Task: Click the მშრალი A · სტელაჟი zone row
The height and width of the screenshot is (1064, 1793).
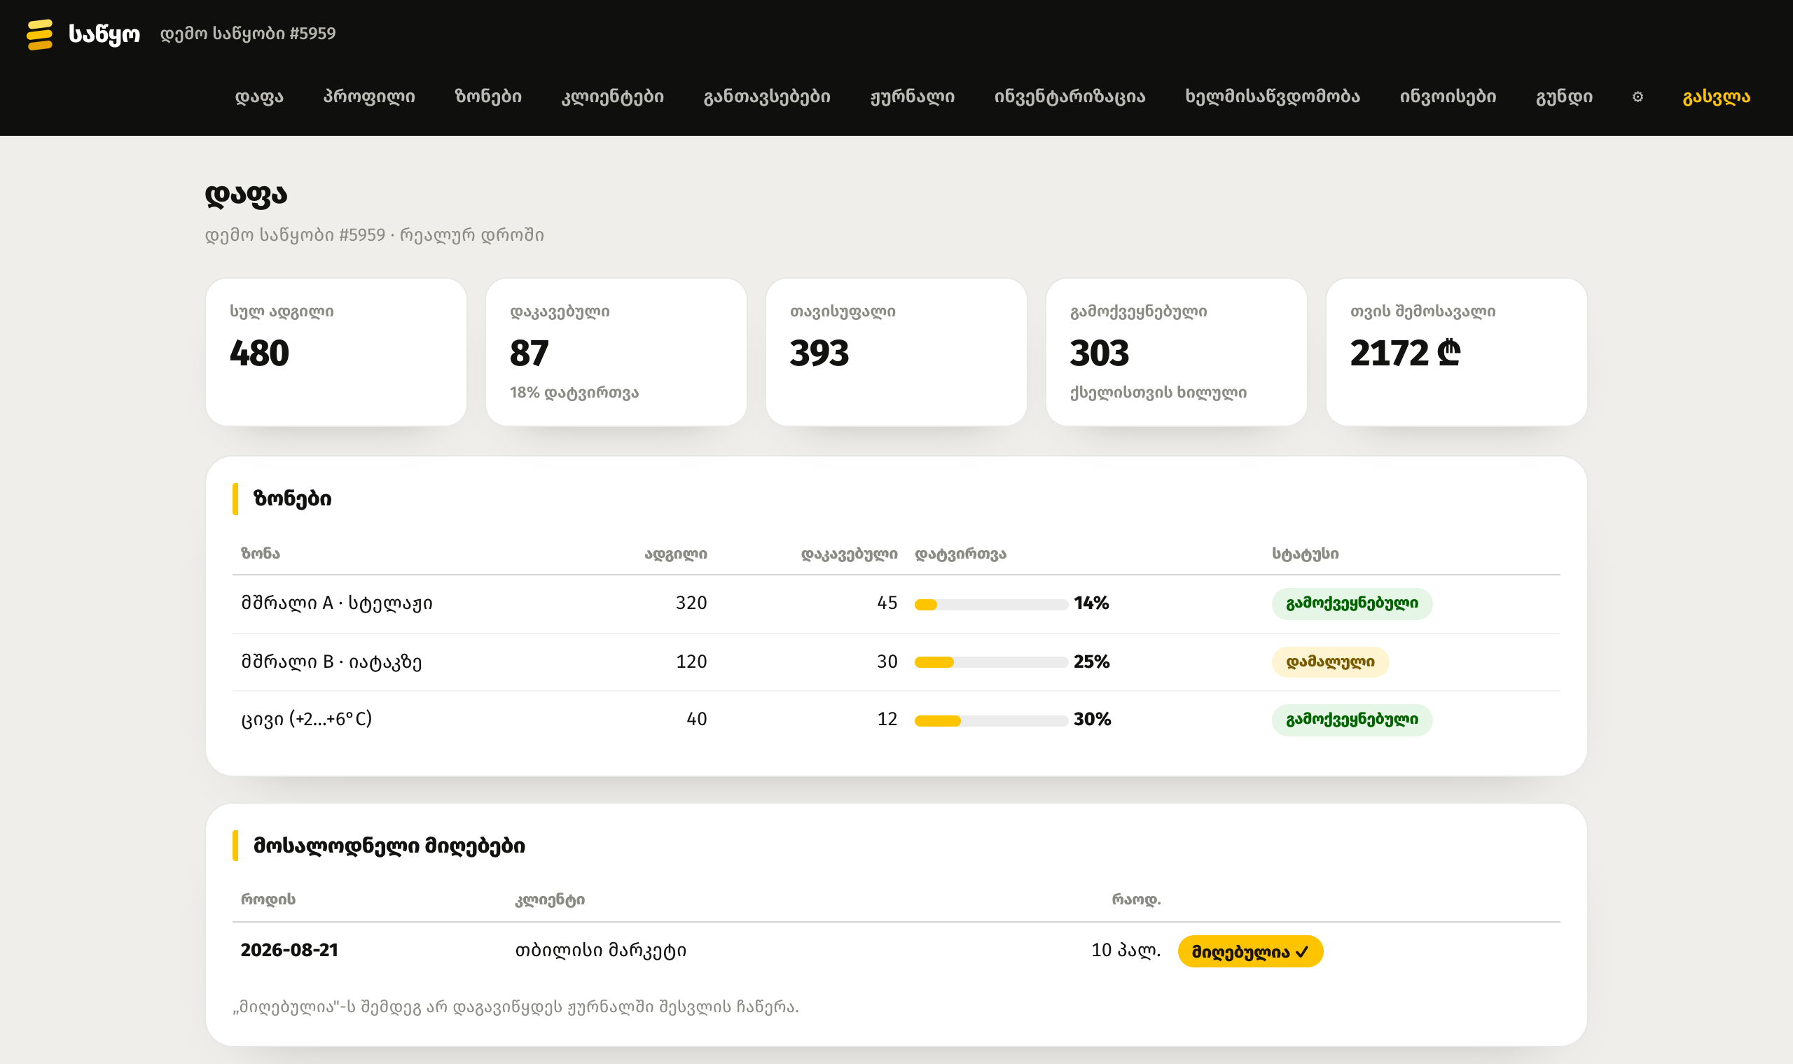Action: (x=896, y=603)
